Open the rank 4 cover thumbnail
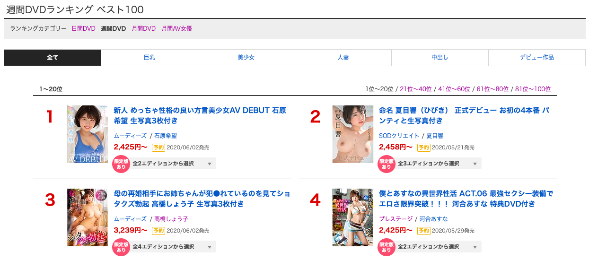Viewport: 589px width, 260px height. pyautogui.click(x=352, y=217)
